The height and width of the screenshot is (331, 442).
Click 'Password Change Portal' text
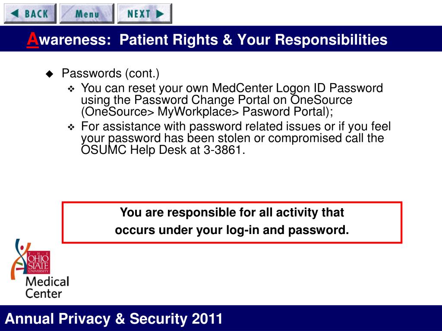coord(202,100)
